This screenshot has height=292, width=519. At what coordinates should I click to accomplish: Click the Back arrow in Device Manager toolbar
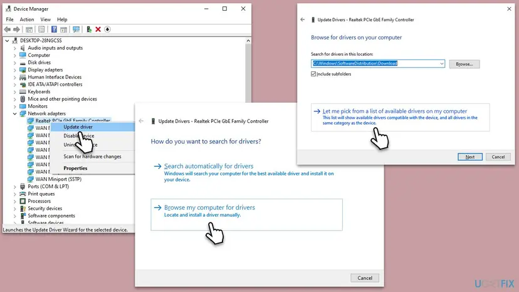tap(8, 29)
